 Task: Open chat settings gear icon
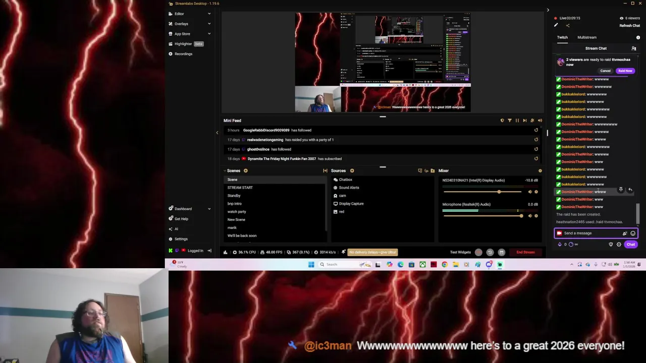(619, 245)
